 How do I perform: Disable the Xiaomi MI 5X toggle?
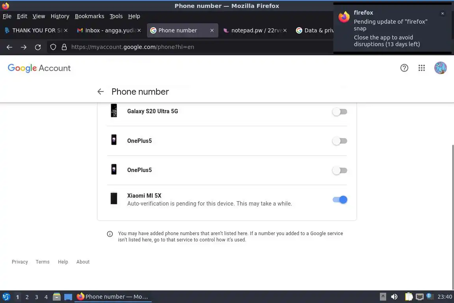point(340,200)
